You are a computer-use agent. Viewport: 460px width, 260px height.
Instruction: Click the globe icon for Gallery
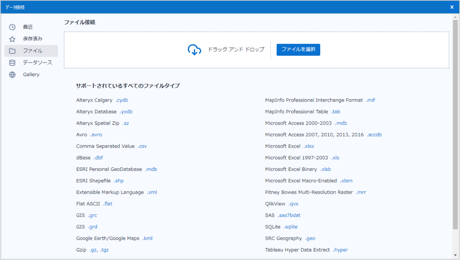tap(12, 75)
